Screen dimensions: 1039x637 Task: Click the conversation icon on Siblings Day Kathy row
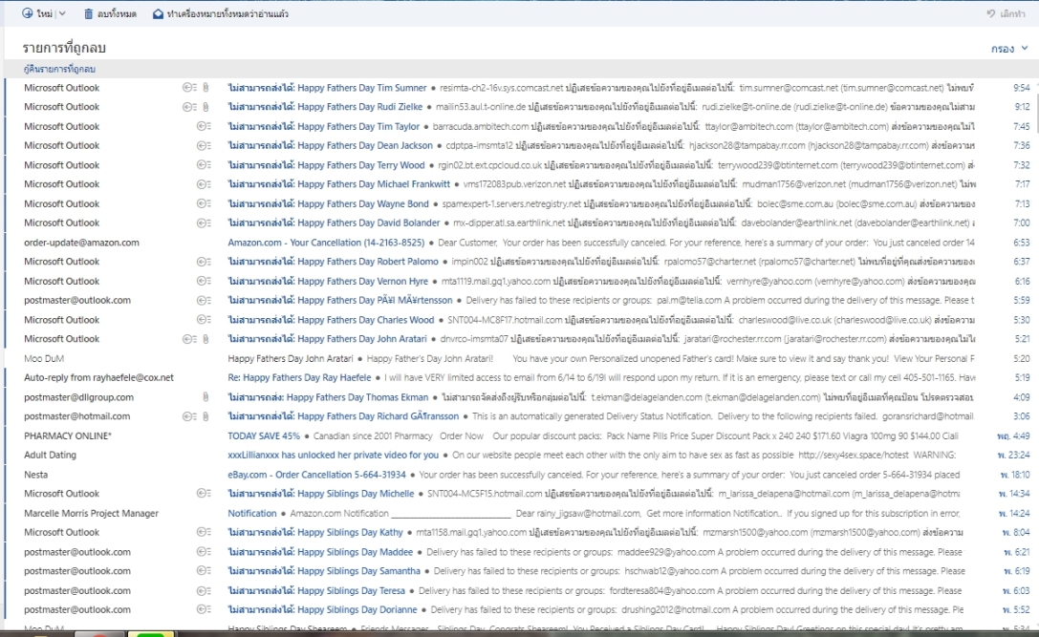(x=204, y=532)
